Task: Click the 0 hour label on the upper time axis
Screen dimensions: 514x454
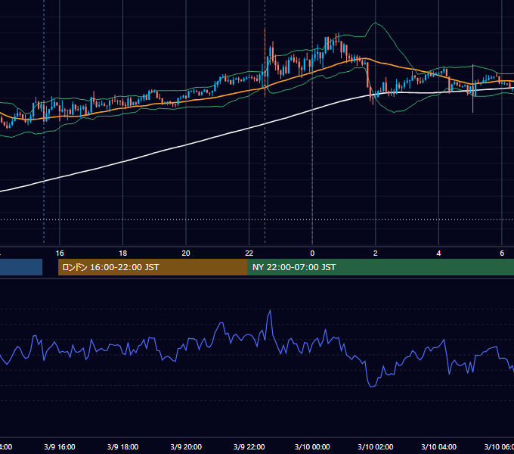Action: [312, 253]
